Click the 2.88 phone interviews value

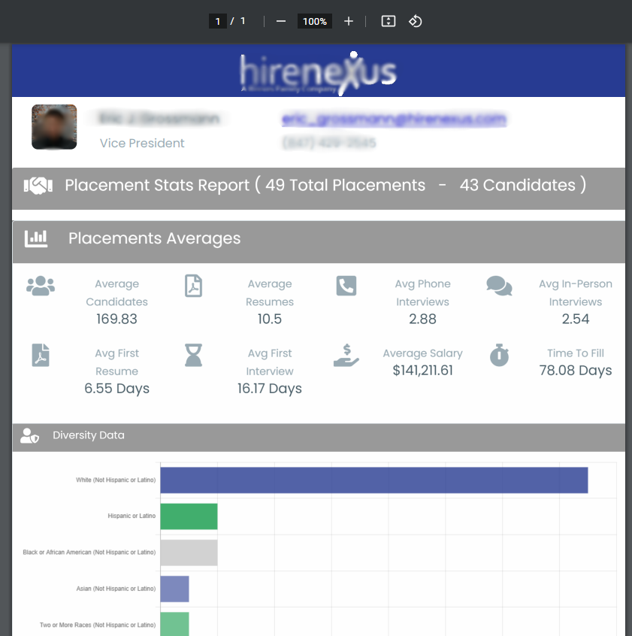pyautogui.click(x=422, y=320)
